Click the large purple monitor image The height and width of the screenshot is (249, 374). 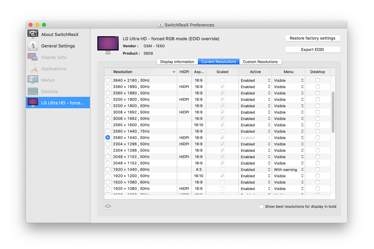108,45
